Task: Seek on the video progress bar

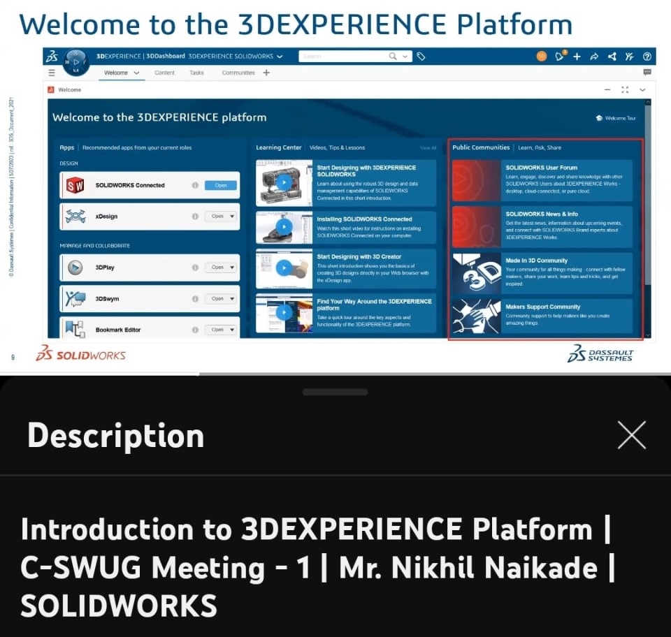Action: coord(335,374)
